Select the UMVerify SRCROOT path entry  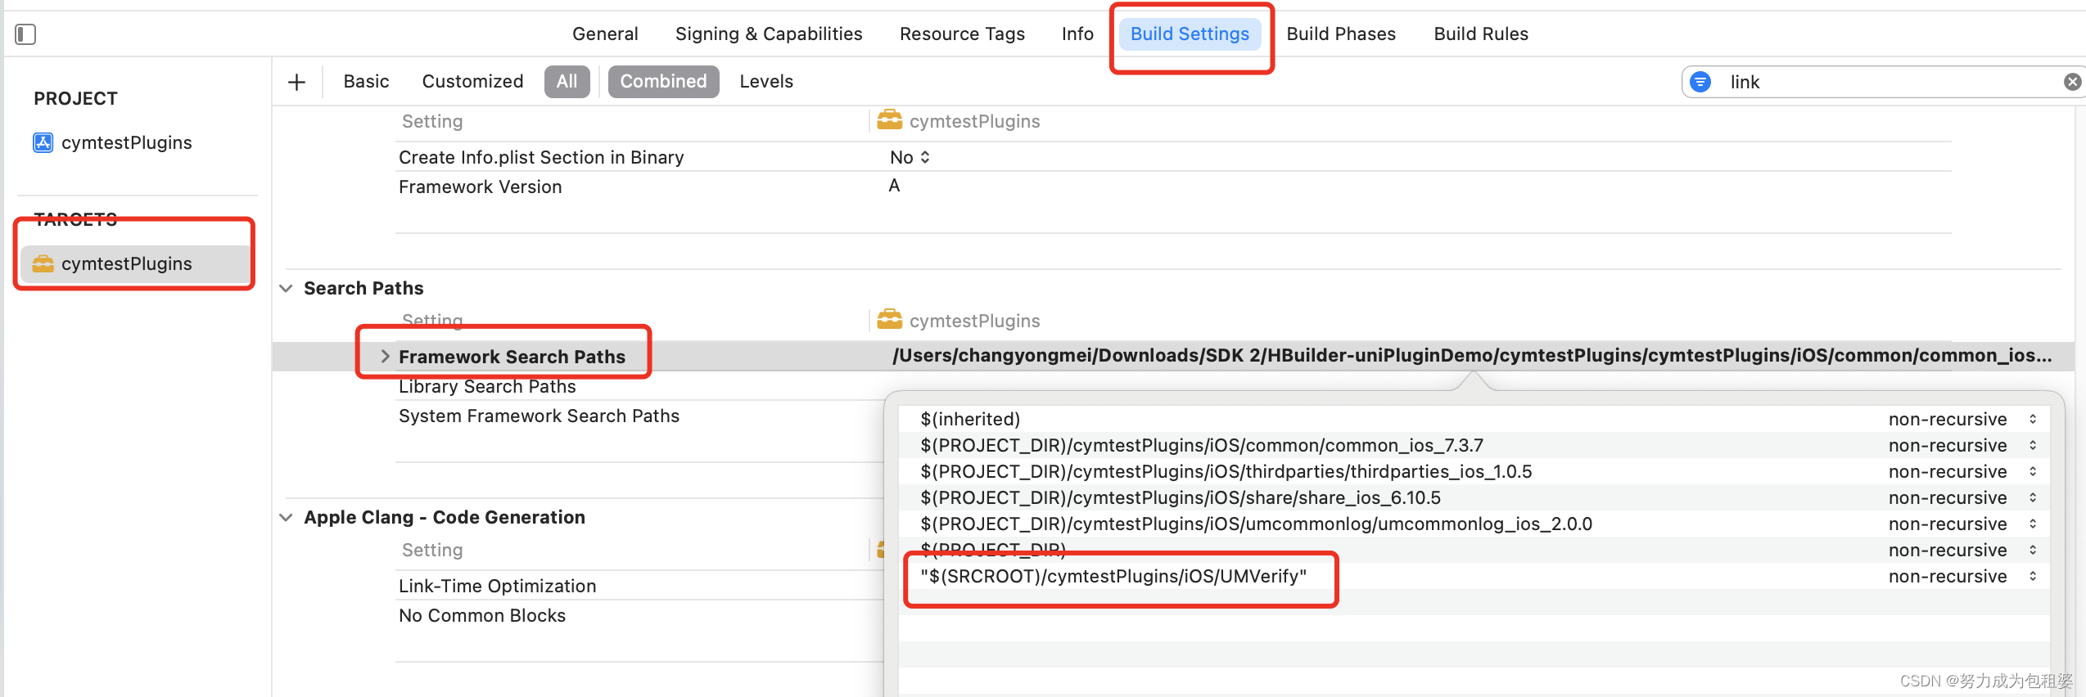point(1113,576)
